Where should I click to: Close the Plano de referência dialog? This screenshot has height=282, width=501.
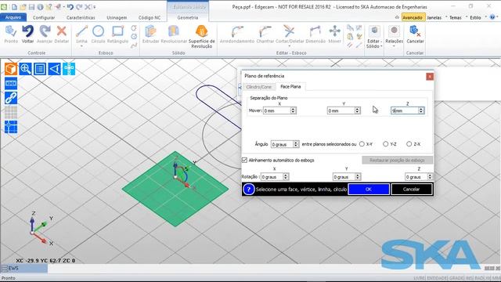point(430,77)
